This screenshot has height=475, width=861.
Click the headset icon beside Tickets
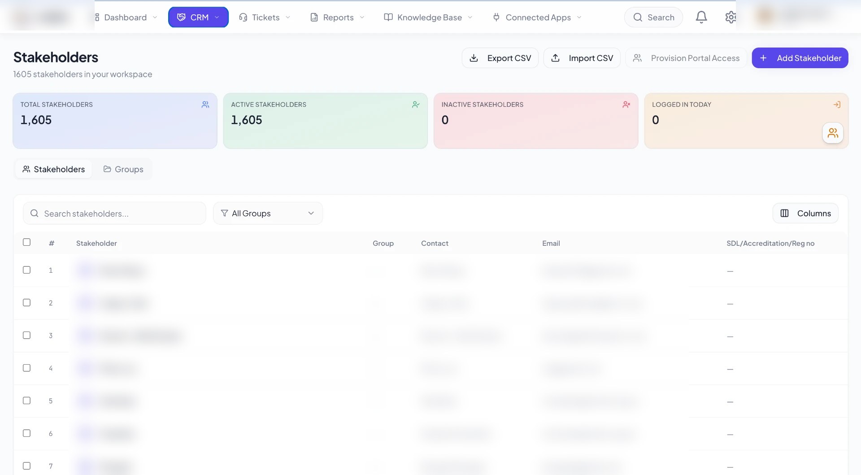pyautogui.click(x=243, y=17)
